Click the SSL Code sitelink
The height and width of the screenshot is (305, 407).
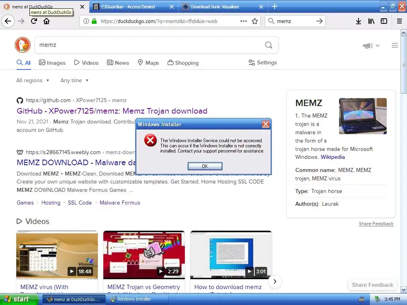tap(79, 203)
